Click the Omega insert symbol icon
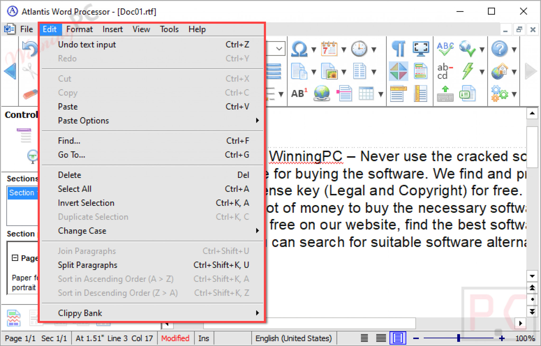The image size is (541, 346). (299, 49)
